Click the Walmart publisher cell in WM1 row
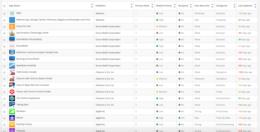The image size is (260, 132). (x=100, y=13)
